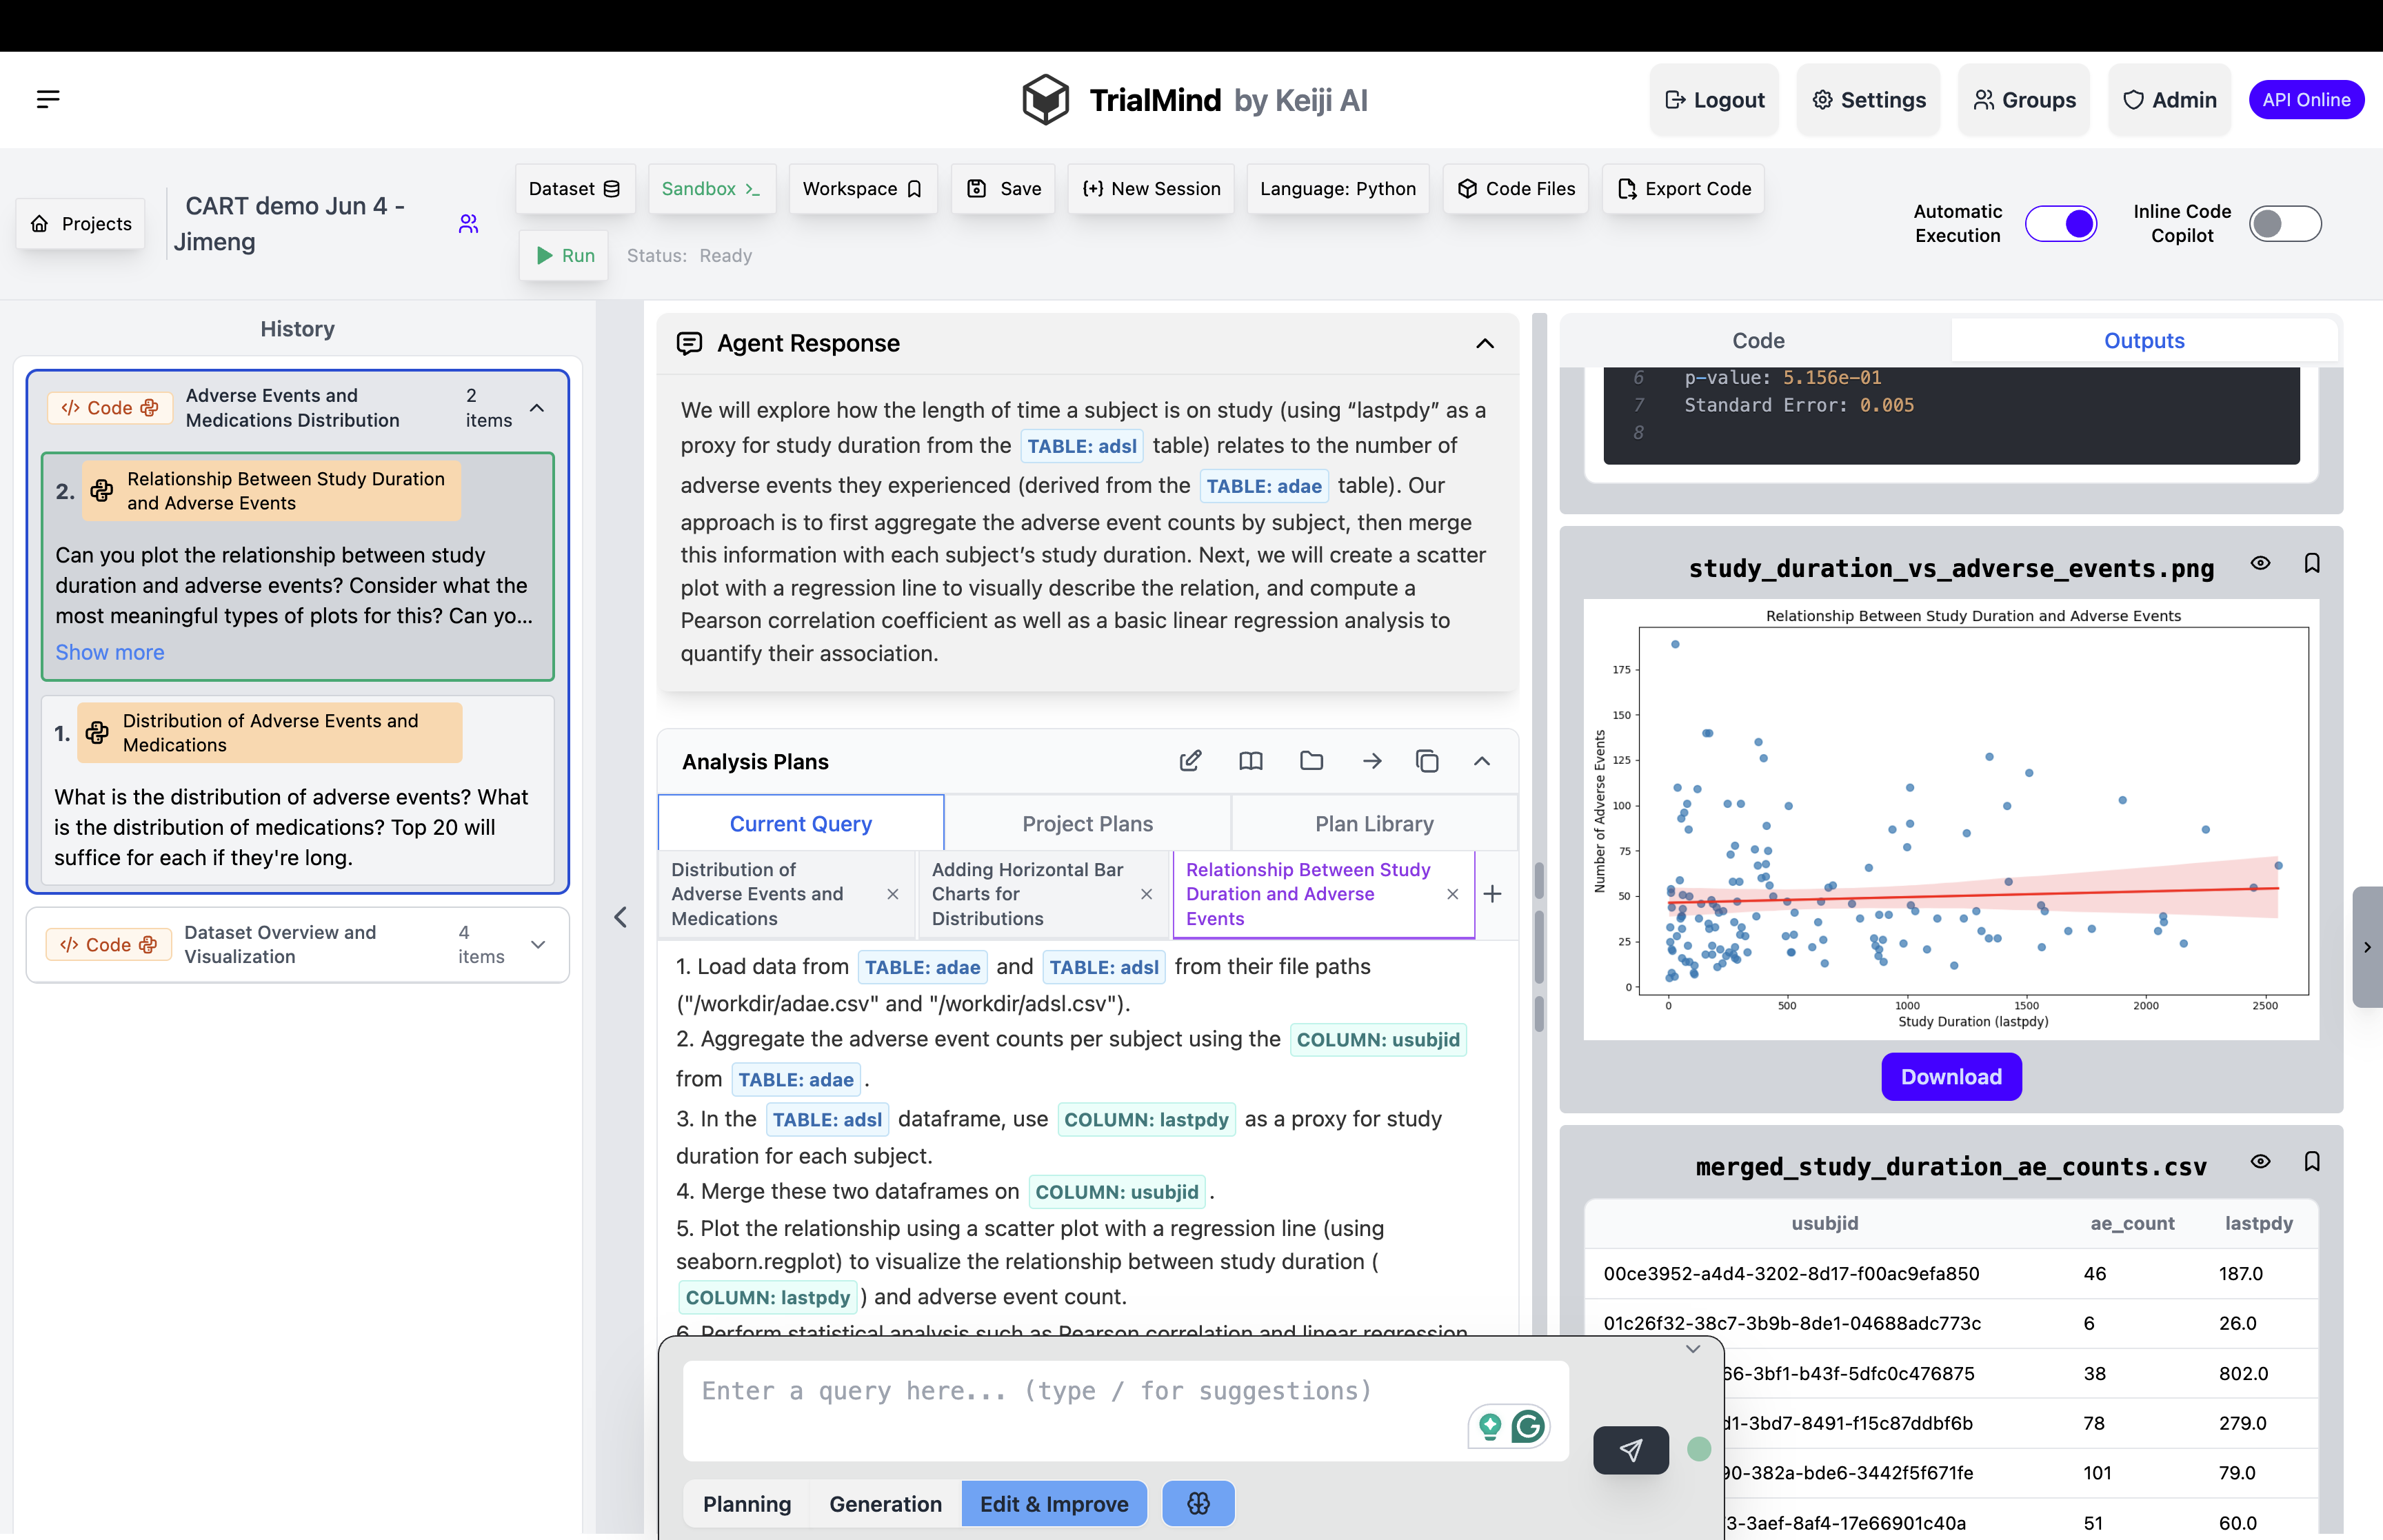Toggle Automatic Execution switch off
The image size is (2383, 1540).
click(2061, 223)
